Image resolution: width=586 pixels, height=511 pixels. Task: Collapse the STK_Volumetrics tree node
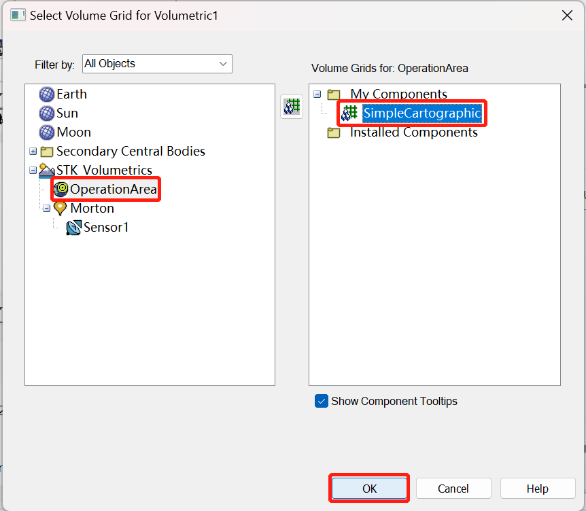tap(33, 171)
